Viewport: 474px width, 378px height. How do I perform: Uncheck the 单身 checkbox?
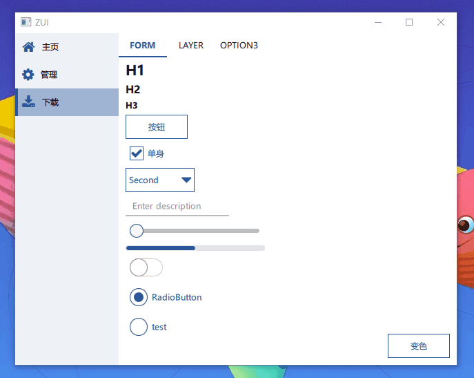click(x=137, y=153)
